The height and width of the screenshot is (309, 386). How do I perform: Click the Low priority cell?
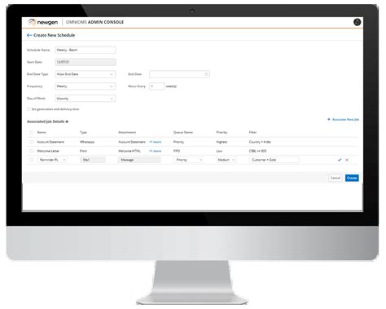[219, 151]
